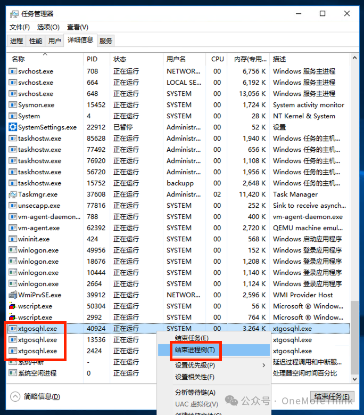
Task: Click icon of wscript.exe PID 2992
Action: 12,317
